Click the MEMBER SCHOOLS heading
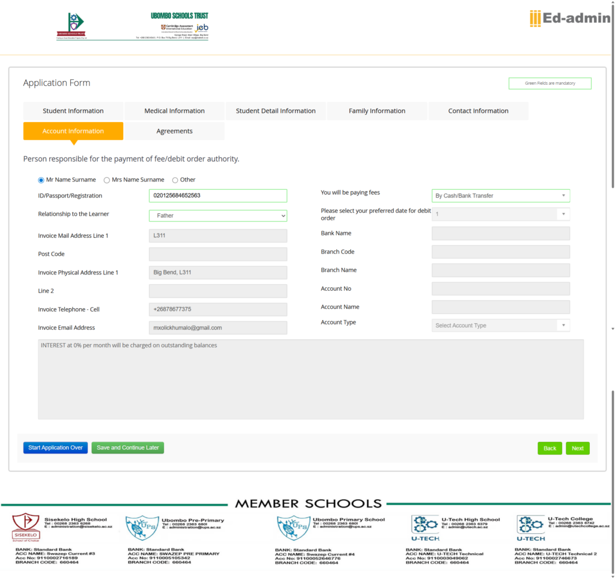This screenshot has height=579, width=615. (x=308, y=503)
